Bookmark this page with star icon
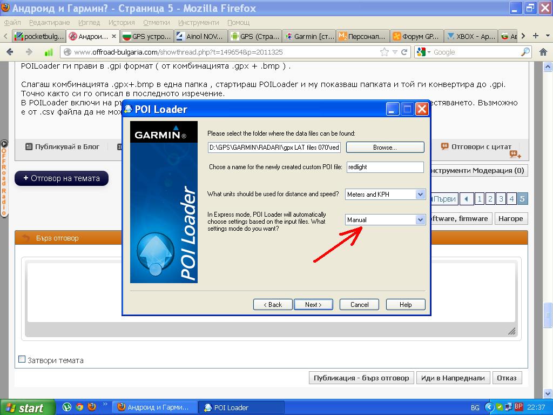The height and width of the screenshot is (415, 553). (x=385, y=52)
